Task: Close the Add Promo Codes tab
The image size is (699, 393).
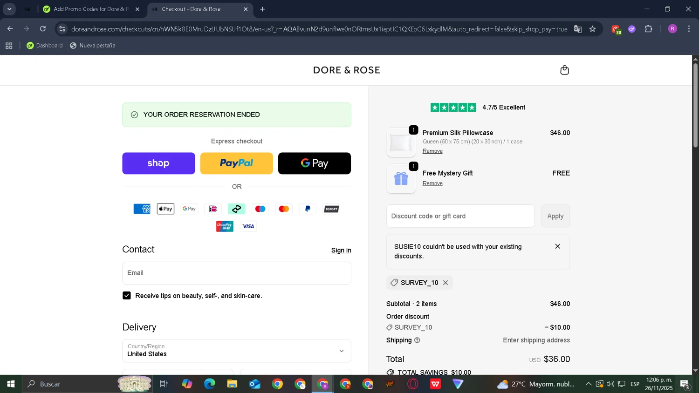Action: coord(137,9)
